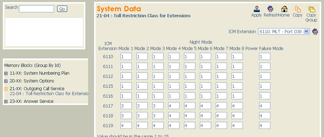Click into the Search text field

[x=37, y=9]
